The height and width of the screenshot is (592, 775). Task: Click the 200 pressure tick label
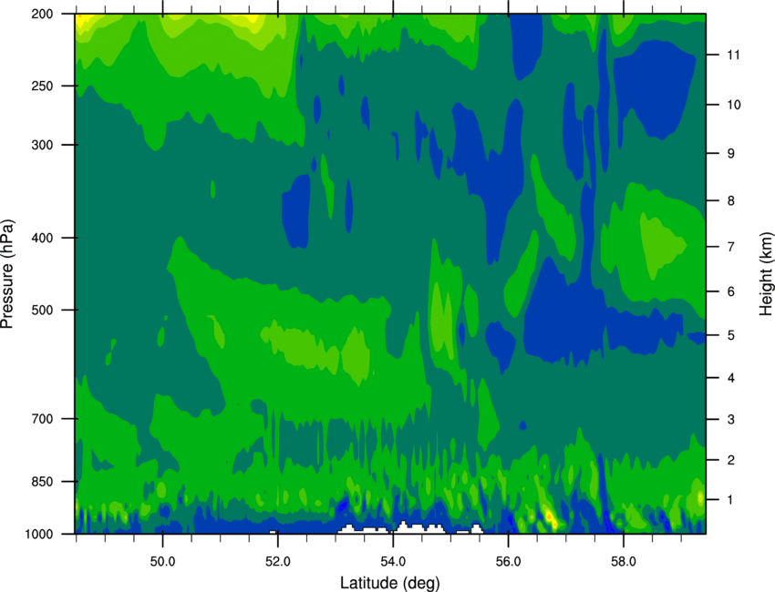(x=42, y=14)
